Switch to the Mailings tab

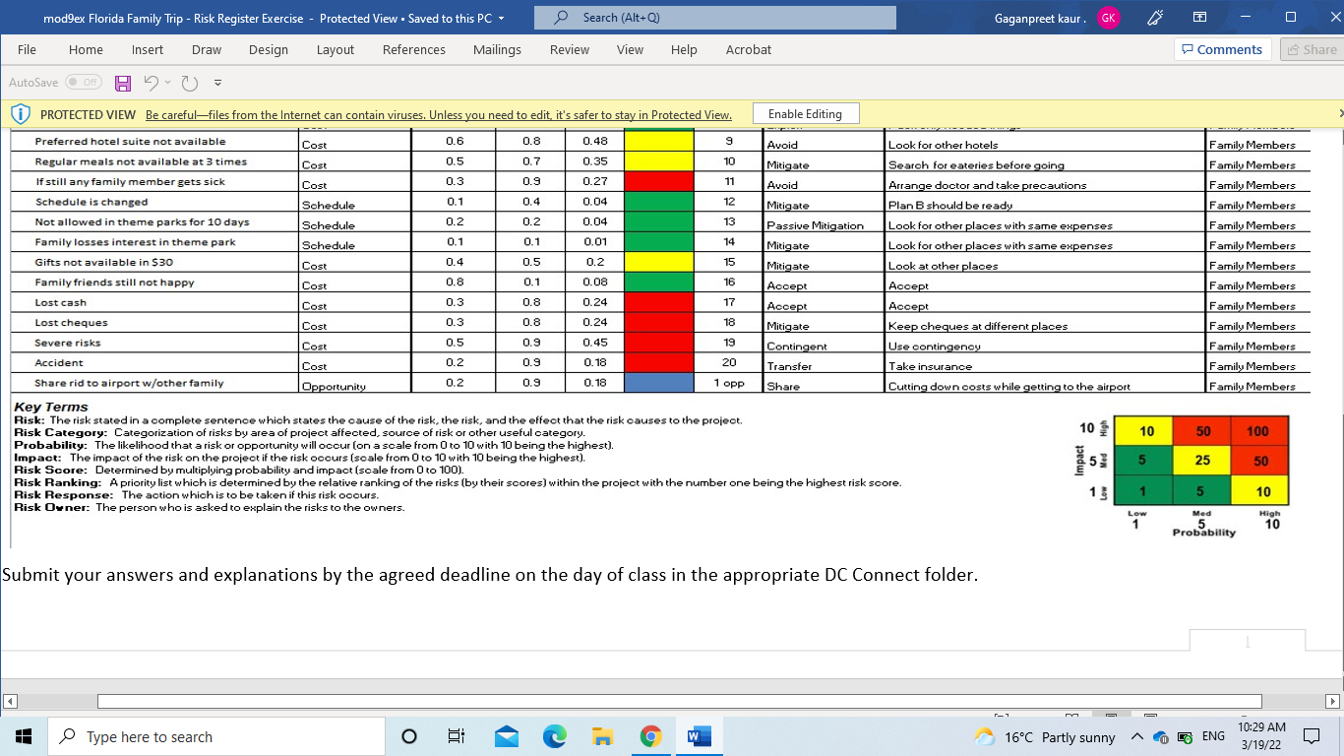pyautogui.click(x=497, y=49)
